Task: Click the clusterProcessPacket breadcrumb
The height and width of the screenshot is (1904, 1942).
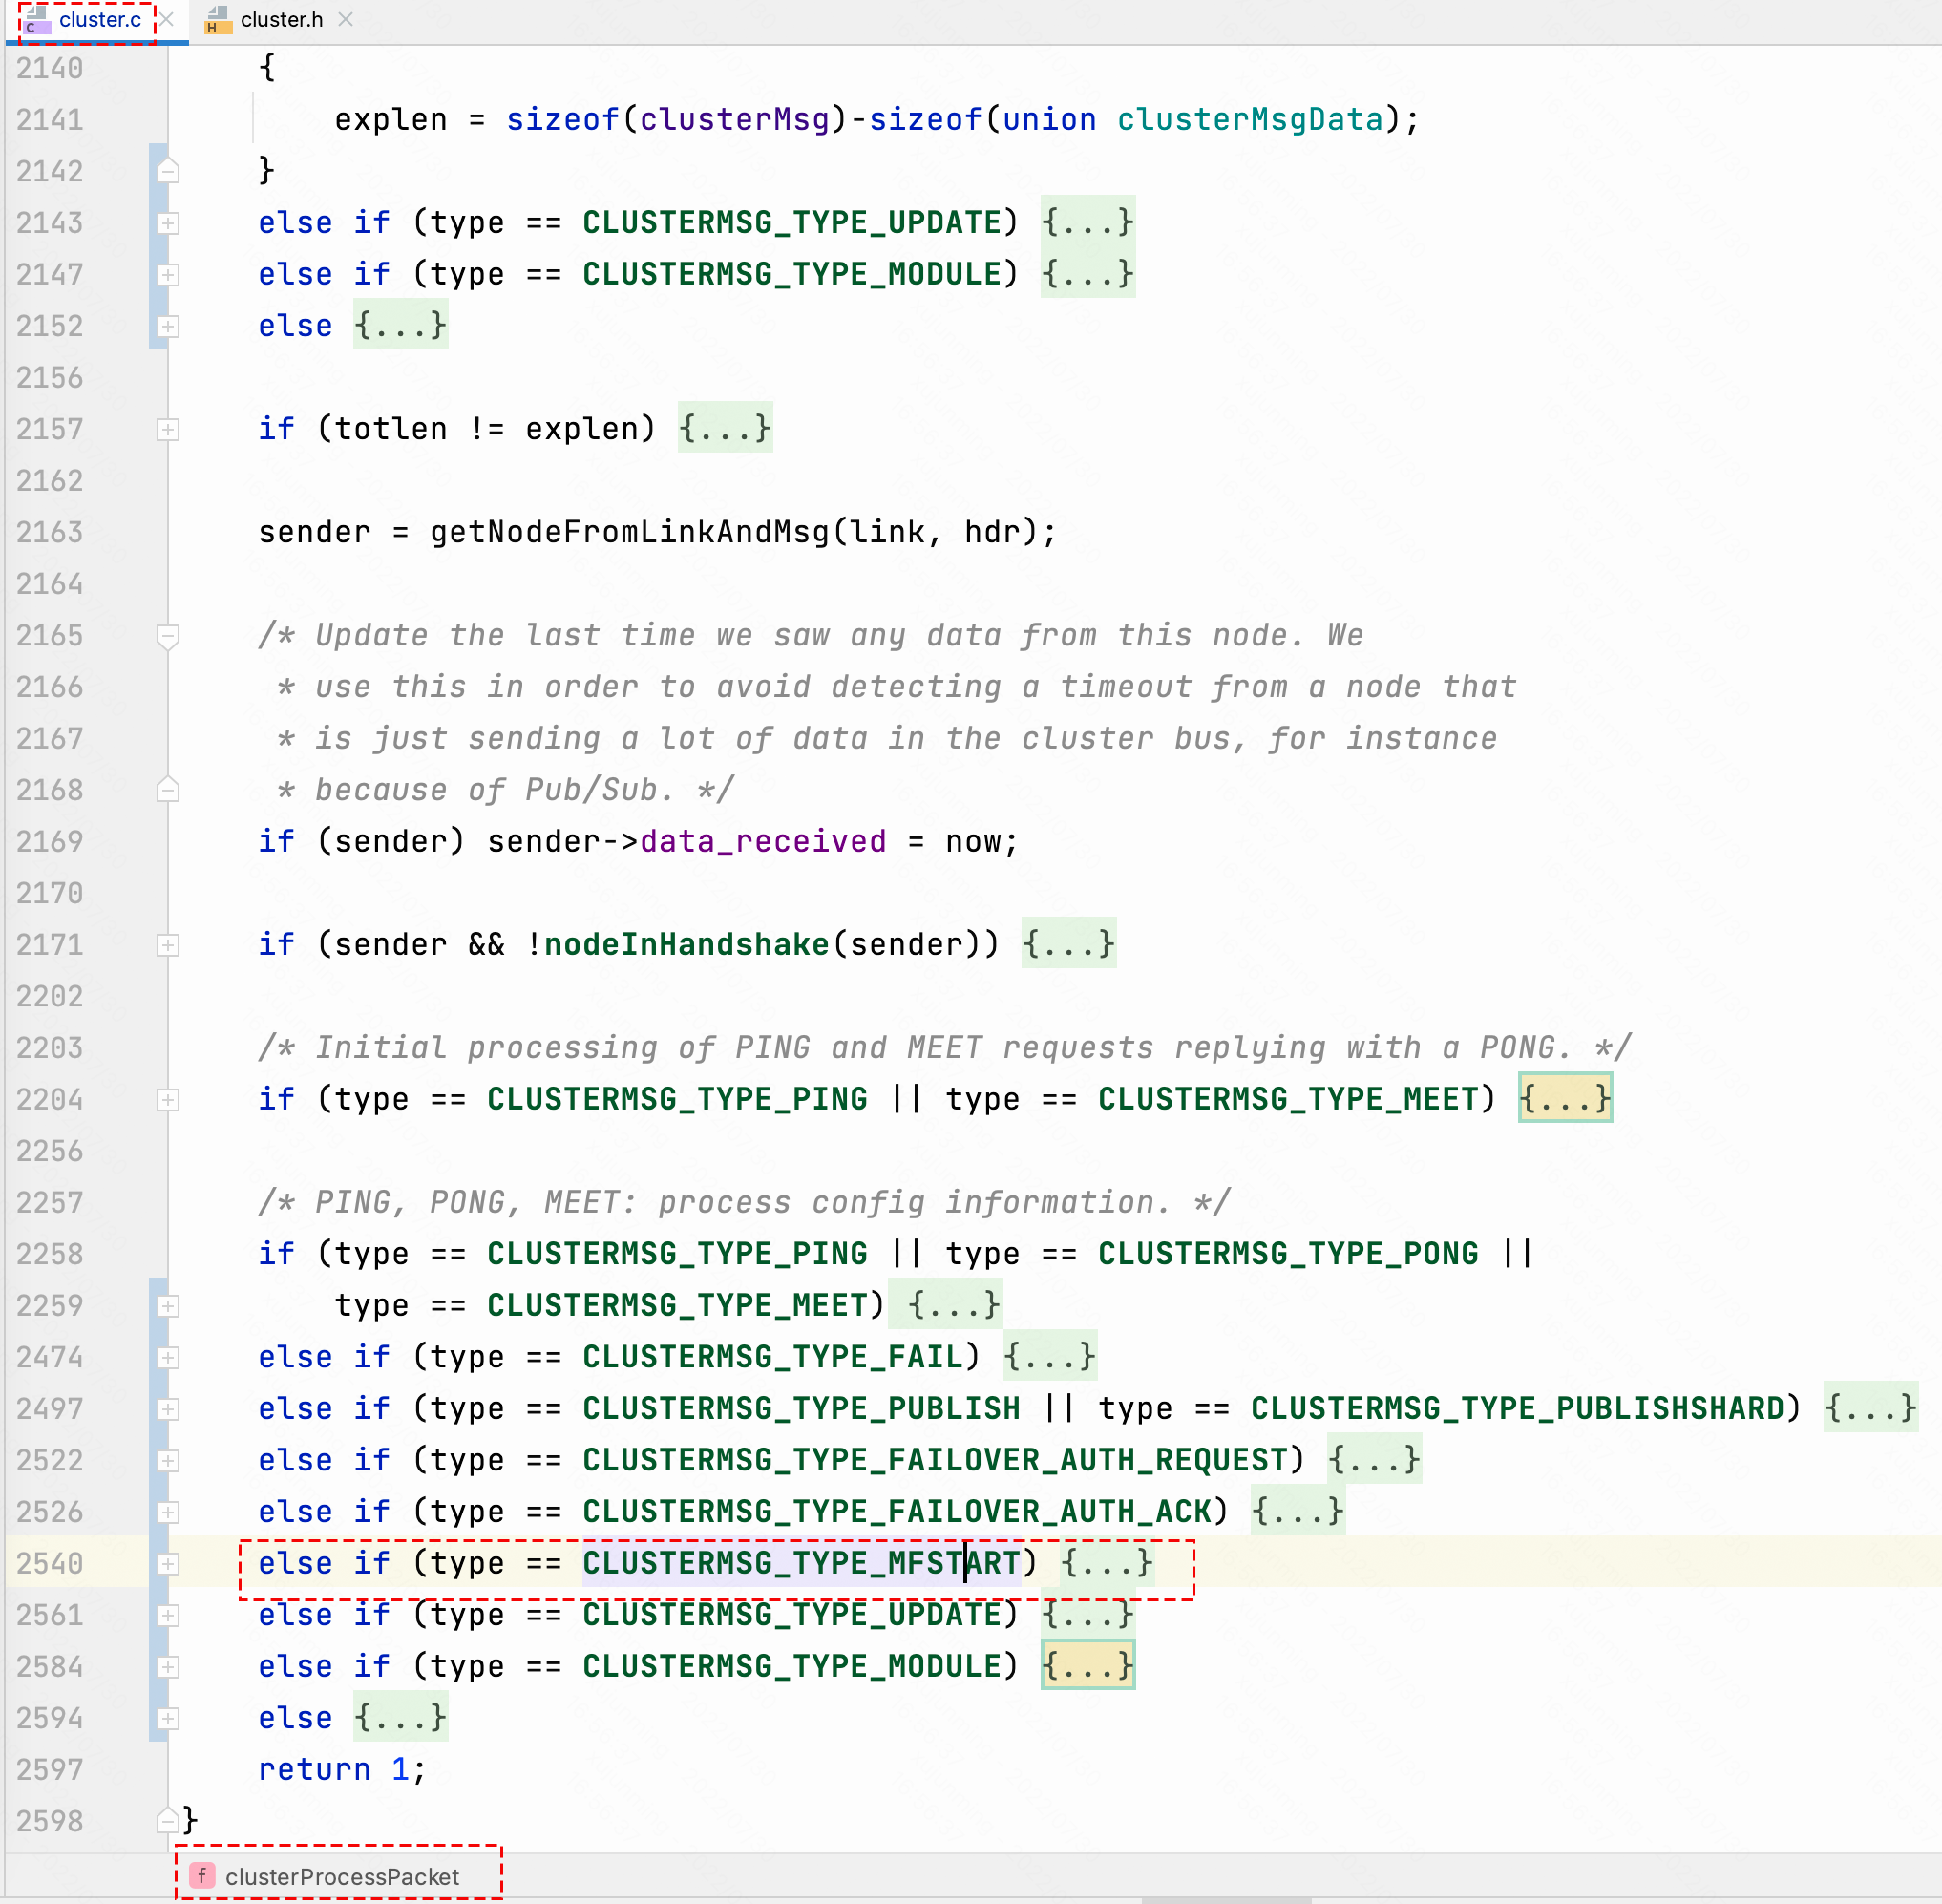Action: point(341,1876)
